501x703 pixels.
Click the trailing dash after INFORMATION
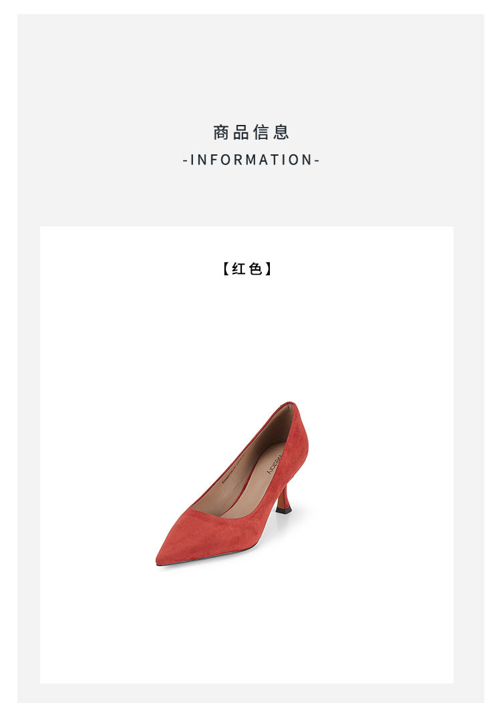coord(317,160)
